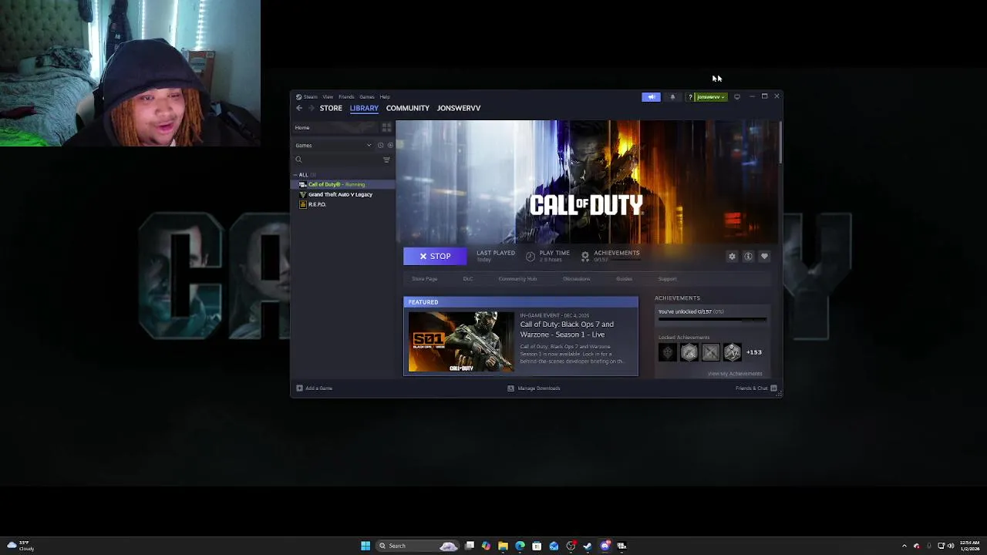Open the first locked achievement icon
The height and width of the screenshot is (555, 987).
click(668, 352)
